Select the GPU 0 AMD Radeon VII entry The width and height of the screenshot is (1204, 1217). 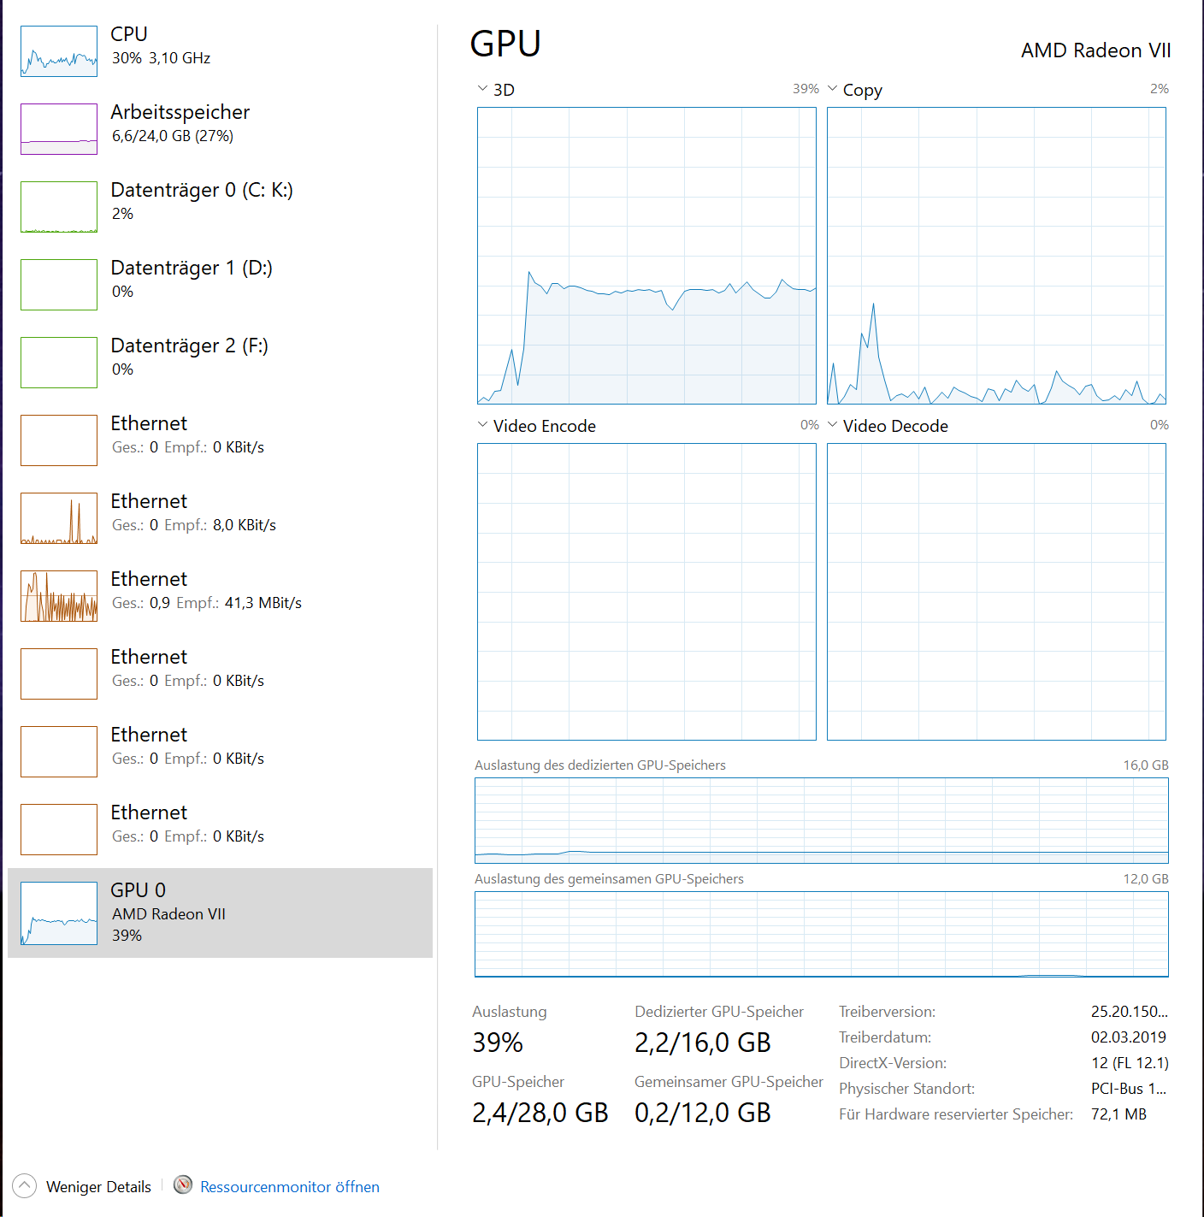(220, 913)
